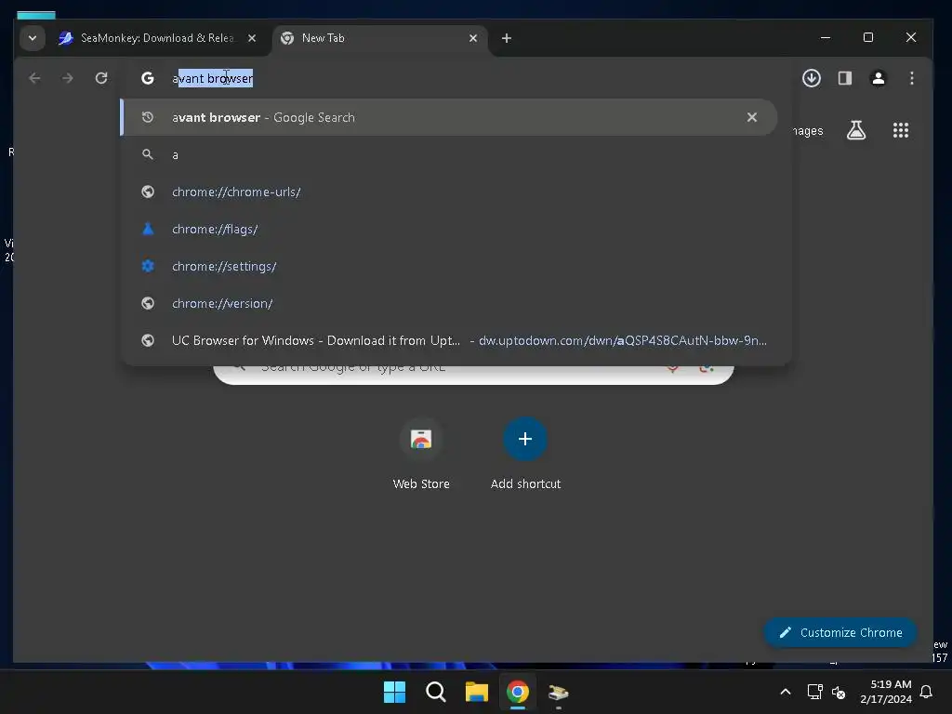Open chrome://flags/ suggestion
Viewport: 952px width, 714px height.
449,229
